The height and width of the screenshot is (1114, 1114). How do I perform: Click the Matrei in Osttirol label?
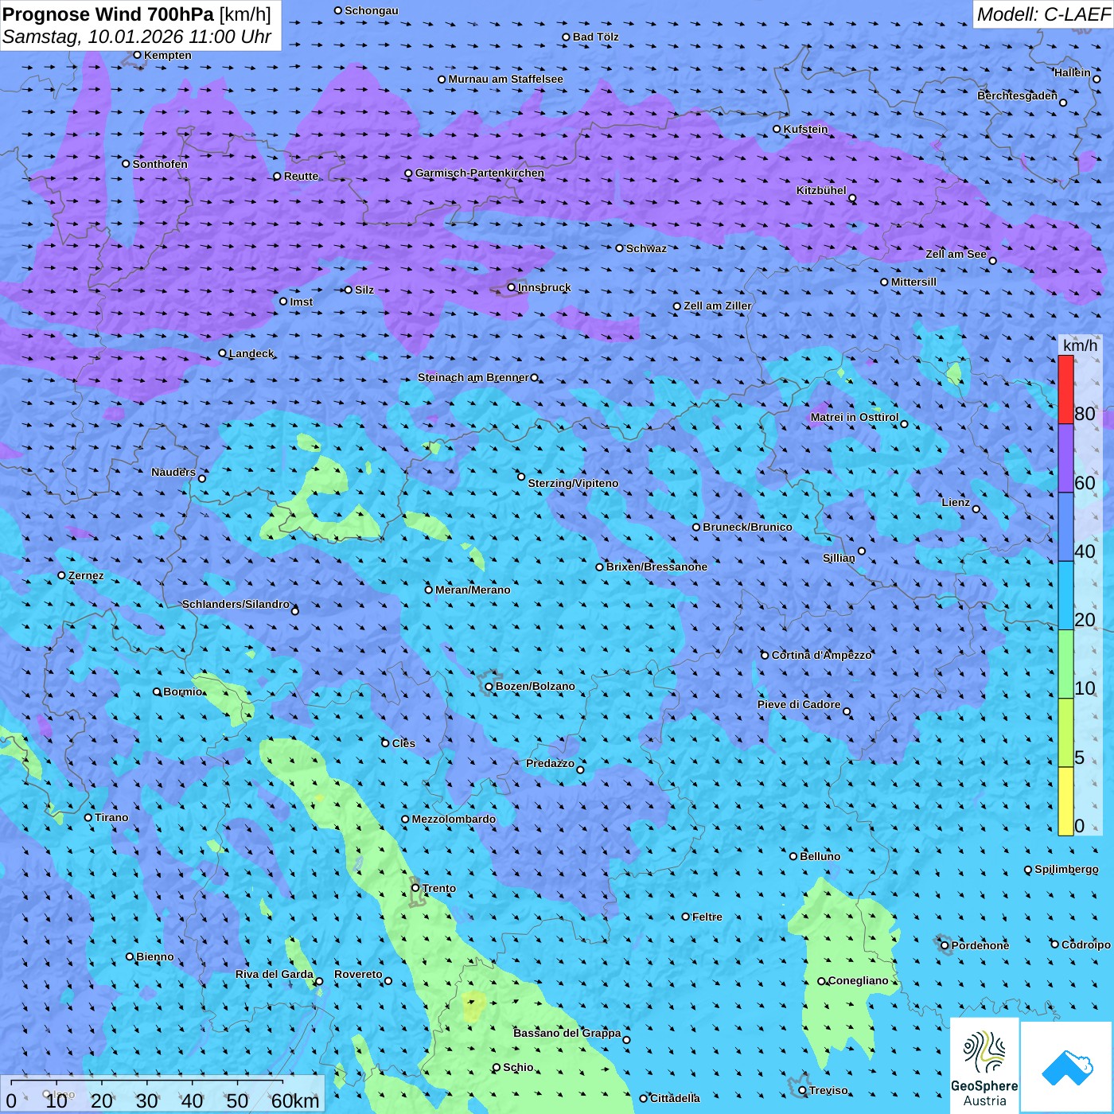pyautogui.click(x=854, y=417)
